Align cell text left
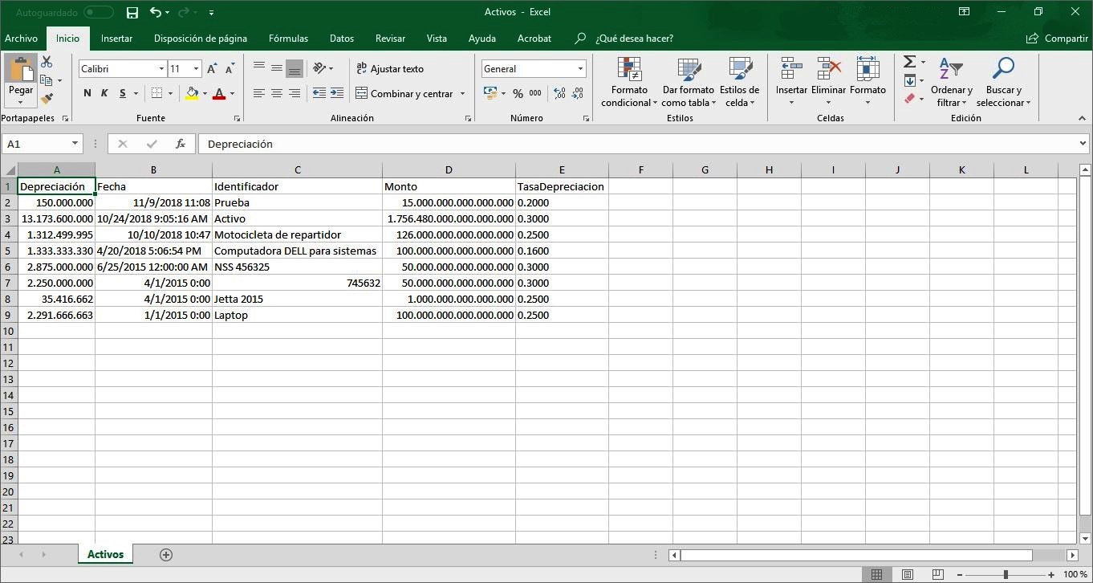The height and width of the screenshot is (583, 1093). coord(259,94)
